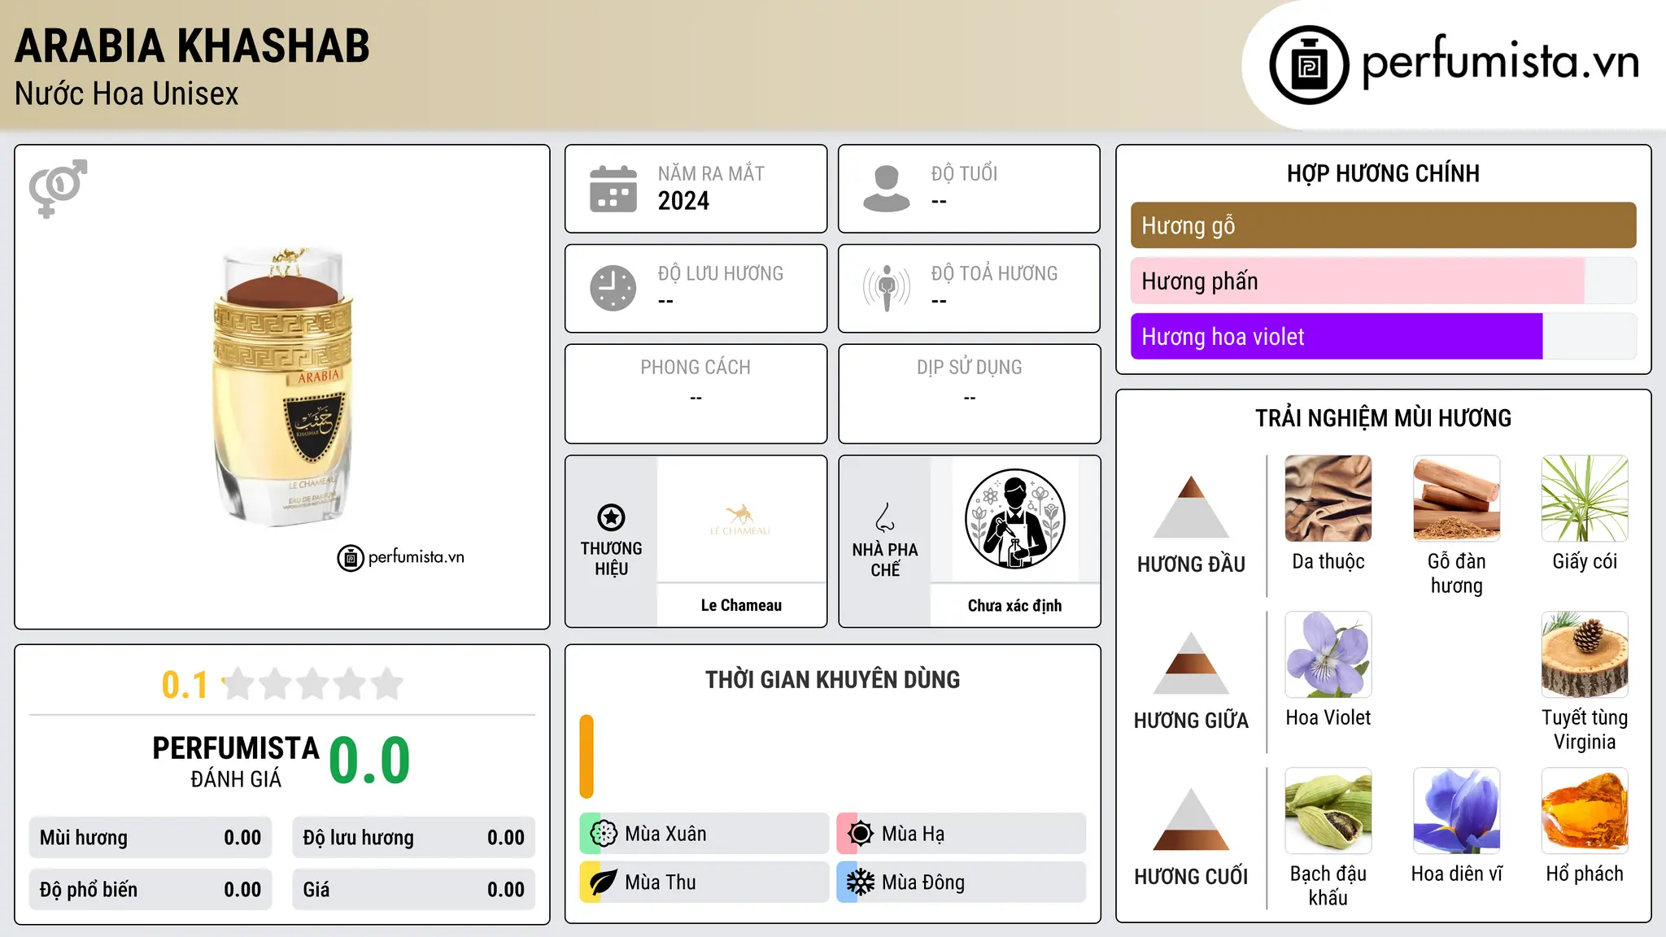
Task: Click the ĐỘ TOẢ HƯƠNG label text
Action: (994, 273)
